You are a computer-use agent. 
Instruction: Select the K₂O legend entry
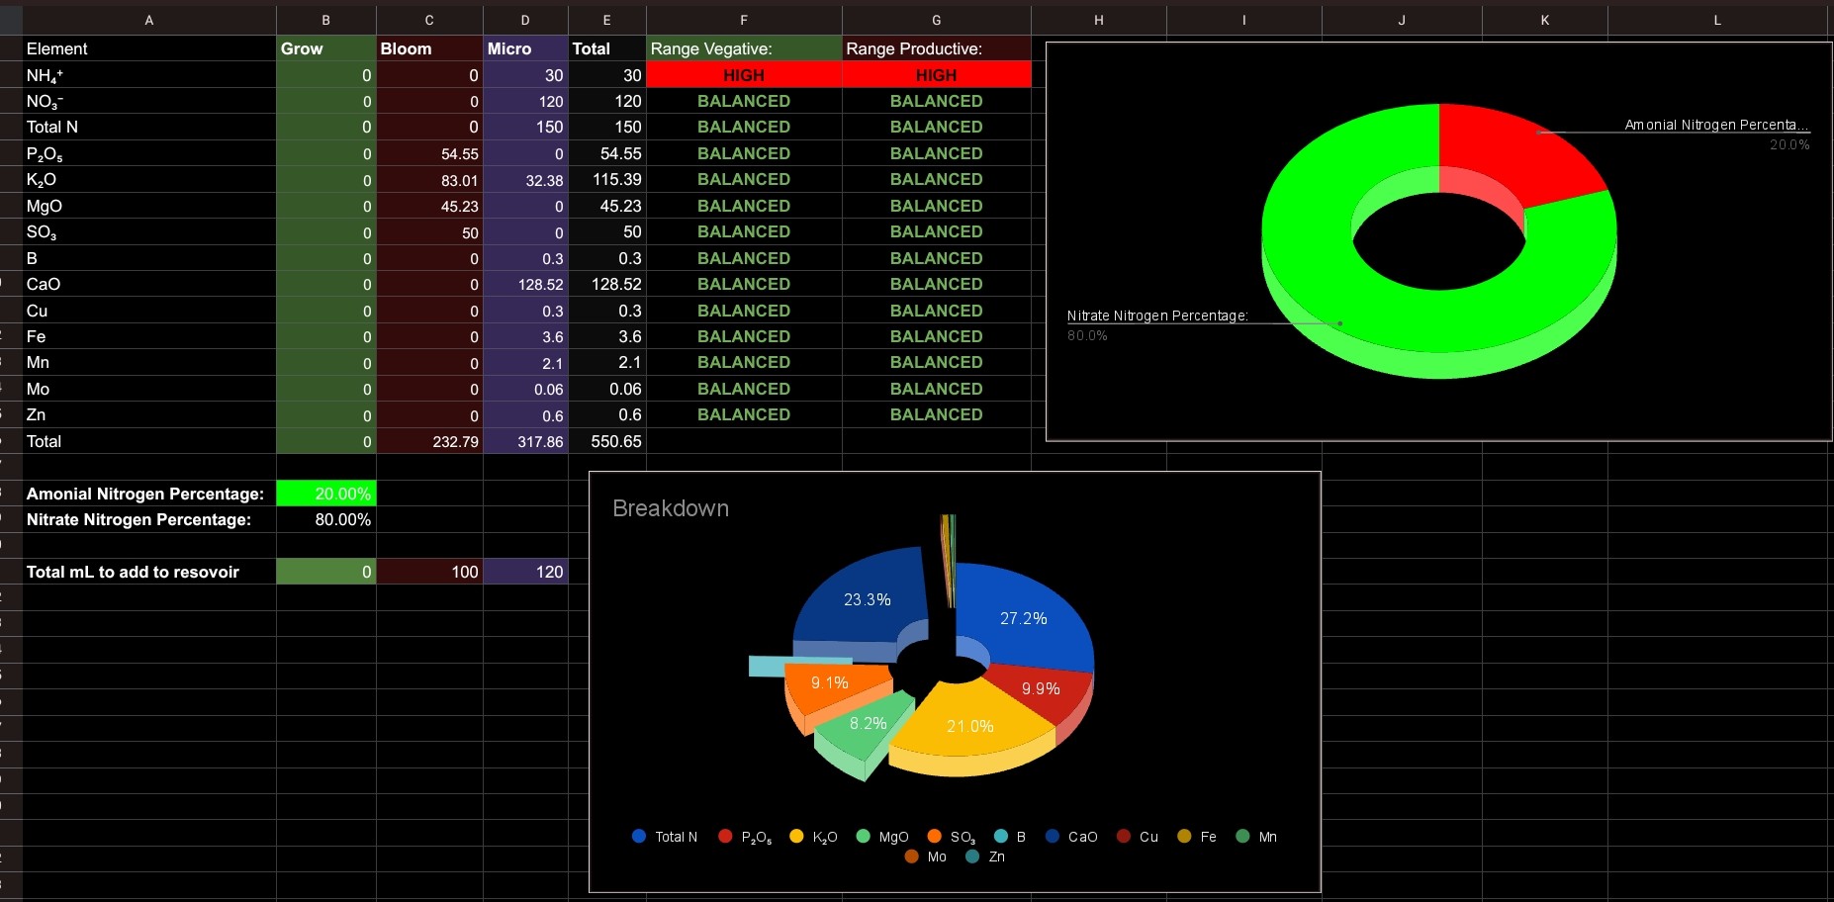[x=814, y=837]
